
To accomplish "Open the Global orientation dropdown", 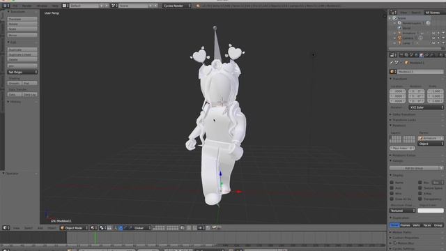I will (142, 228).
